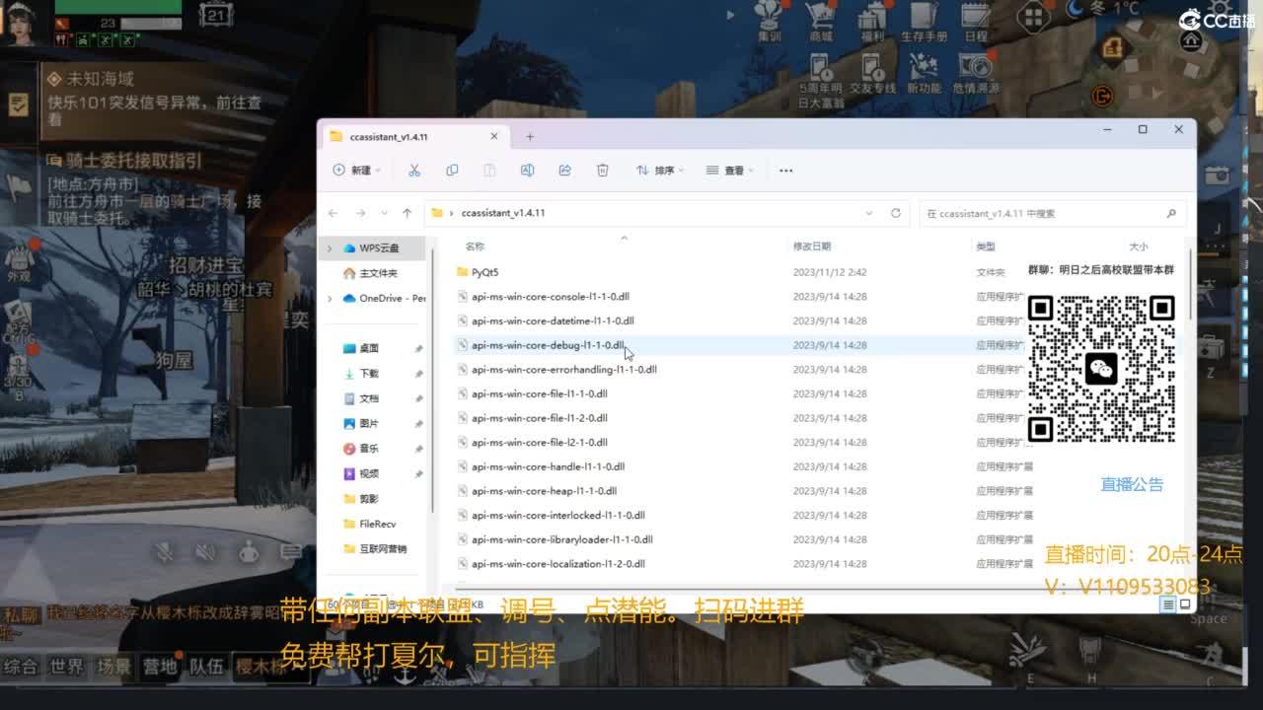Sort by the 大小 Size column header

coord(1138,247)
